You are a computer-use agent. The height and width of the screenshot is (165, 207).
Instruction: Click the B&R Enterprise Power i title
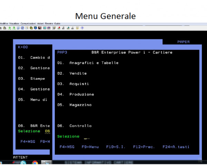(132, 52)
